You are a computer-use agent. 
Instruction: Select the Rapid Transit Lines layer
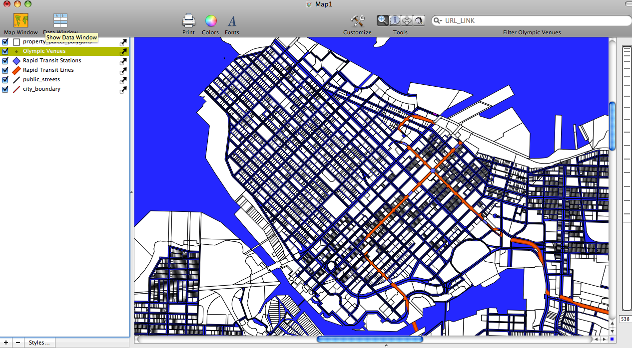48,70
